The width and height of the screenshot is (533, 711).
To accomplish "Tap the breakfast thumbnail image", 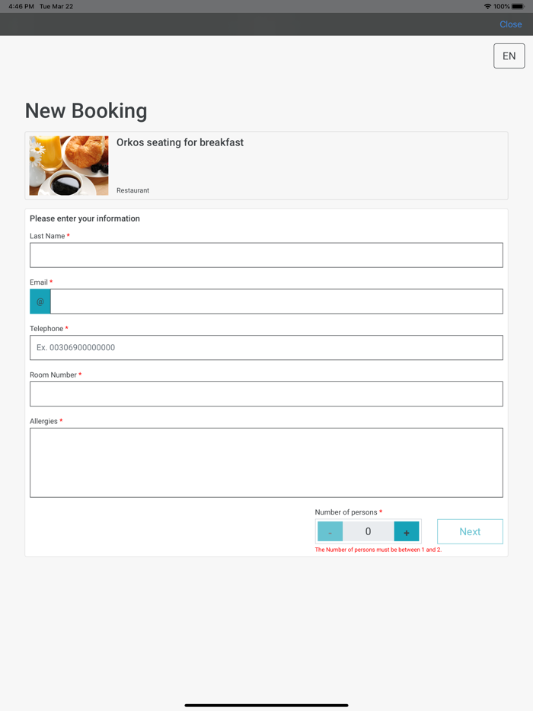I will 69,166.
